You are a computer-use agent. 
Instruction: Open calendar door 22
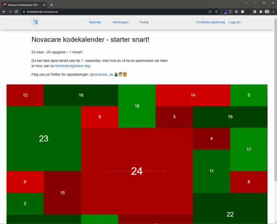230,208
